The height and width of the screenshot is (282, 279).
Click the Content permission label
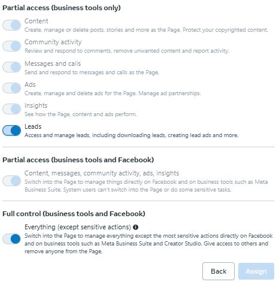[x=37, y=21]
